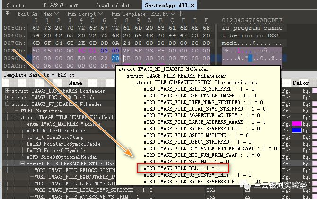Click highlighted hex byte 20 in row 0090h

pyautogui.click(x=115, y=58)
